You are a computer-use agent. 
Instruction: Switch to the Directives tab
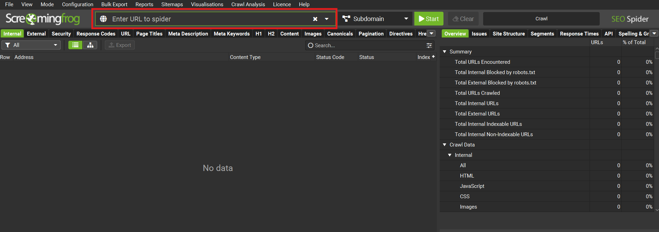401,34
